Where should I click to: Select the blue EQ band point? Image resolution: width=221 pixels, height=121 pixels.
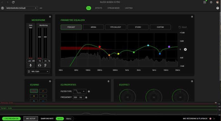160,54
